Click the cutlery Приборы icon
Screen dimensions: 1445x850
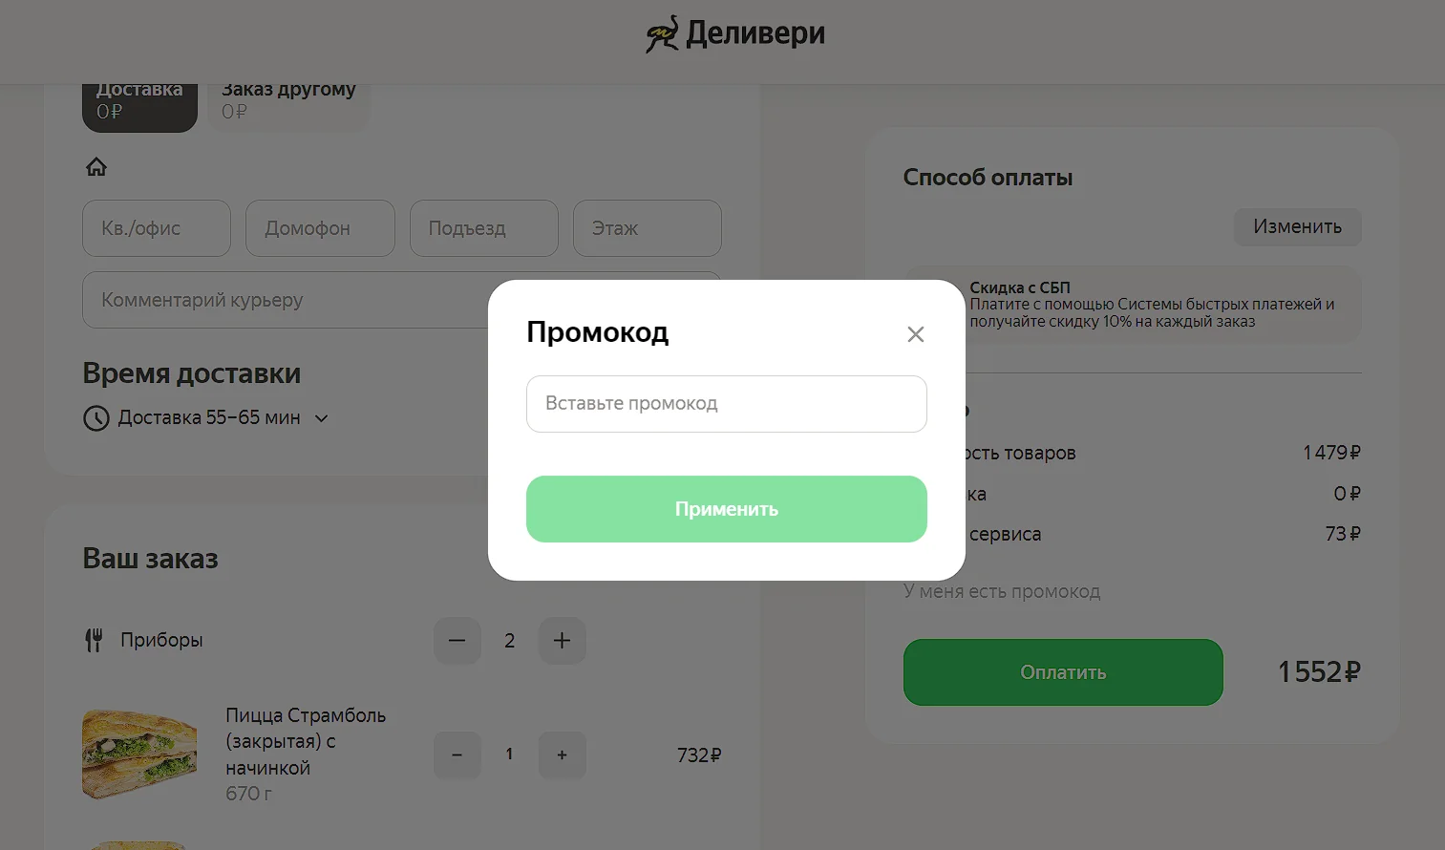coord(94,640)
